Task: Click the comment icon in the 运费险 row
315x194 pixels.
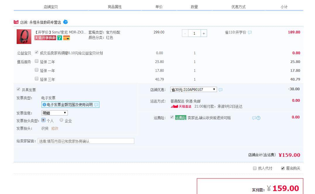Action: (x=254, y=118)
